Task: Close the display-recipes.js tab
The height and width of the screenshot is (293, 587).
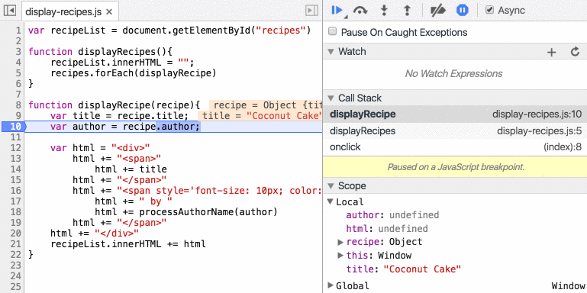Action: 109,12
